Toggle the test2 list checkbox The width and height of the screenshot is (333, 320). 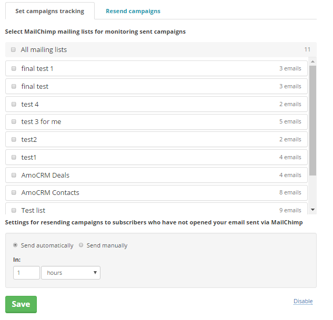[14, 140]
